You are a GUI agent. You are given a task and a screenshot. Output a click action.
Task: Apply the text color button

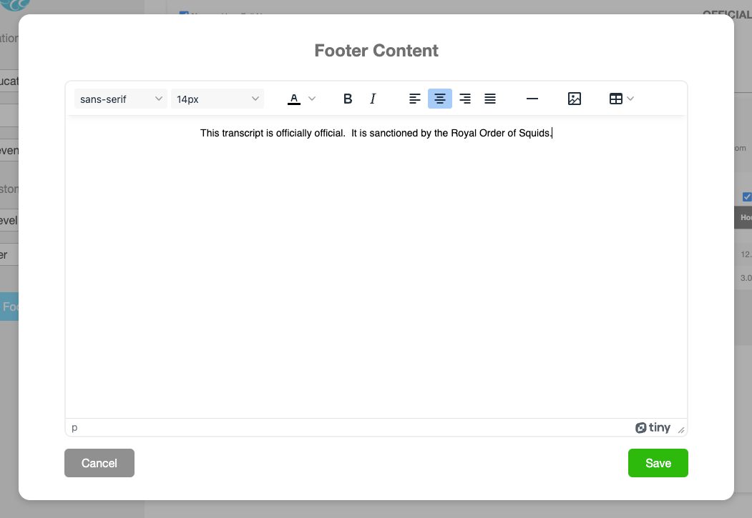click(294, 99)
